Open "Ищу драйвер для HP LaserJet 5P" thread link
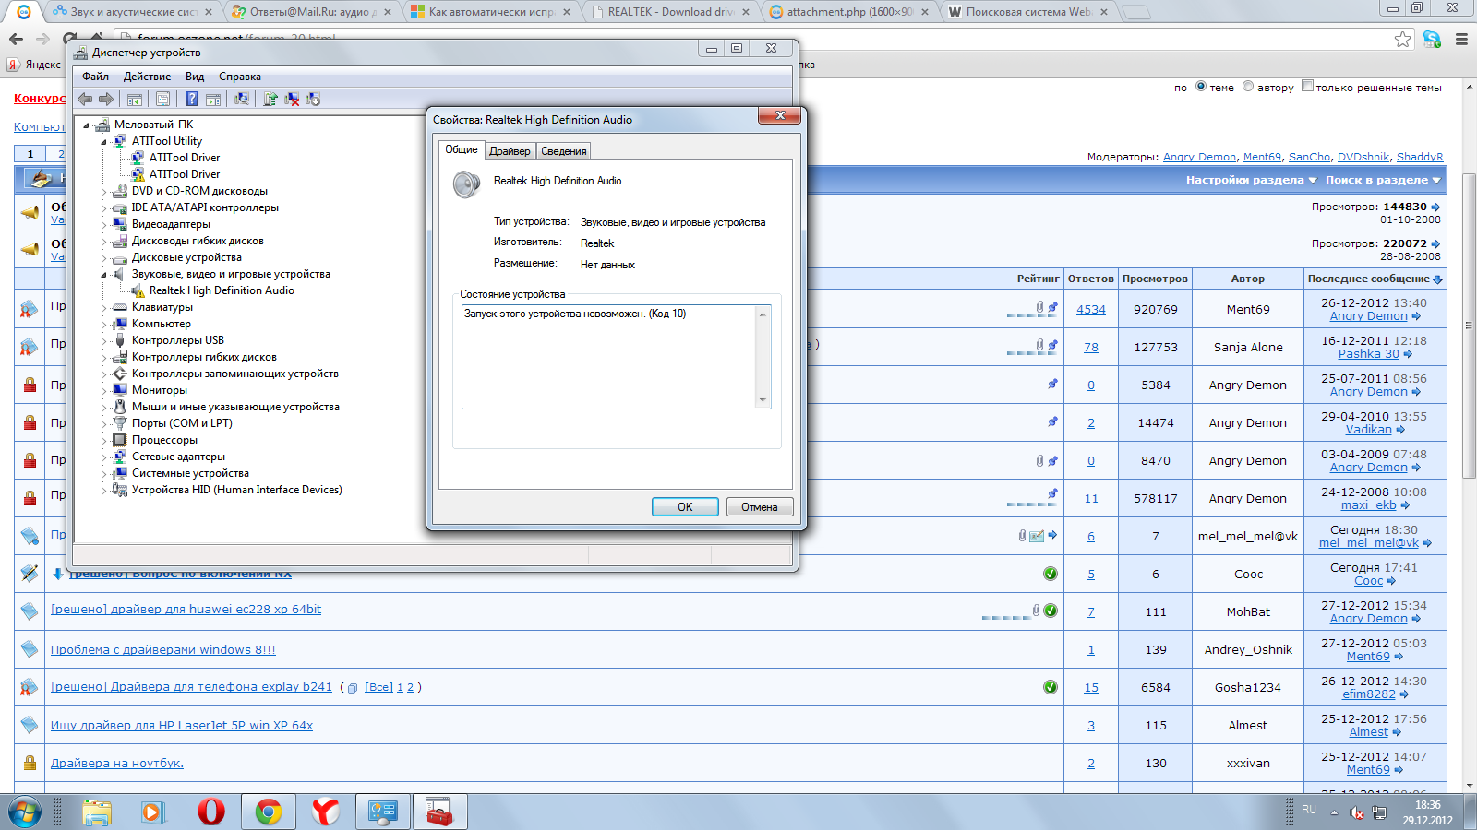This screenshot has width=1477, height=830. tap(182, 726)
